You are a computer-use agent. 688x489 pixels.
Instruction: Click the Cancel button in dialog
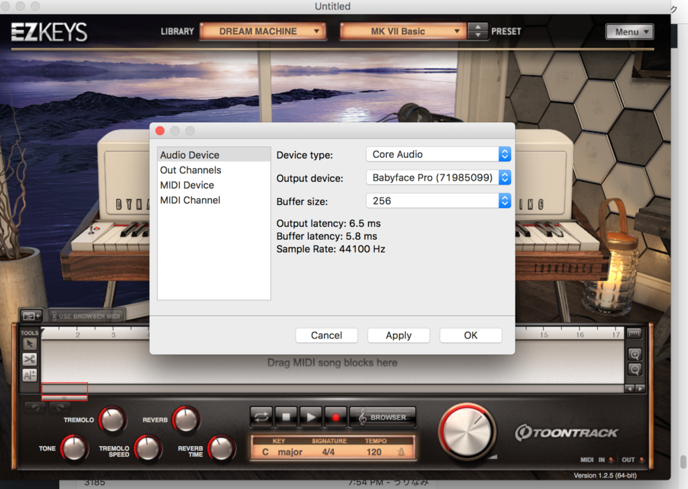click(327, 335)
